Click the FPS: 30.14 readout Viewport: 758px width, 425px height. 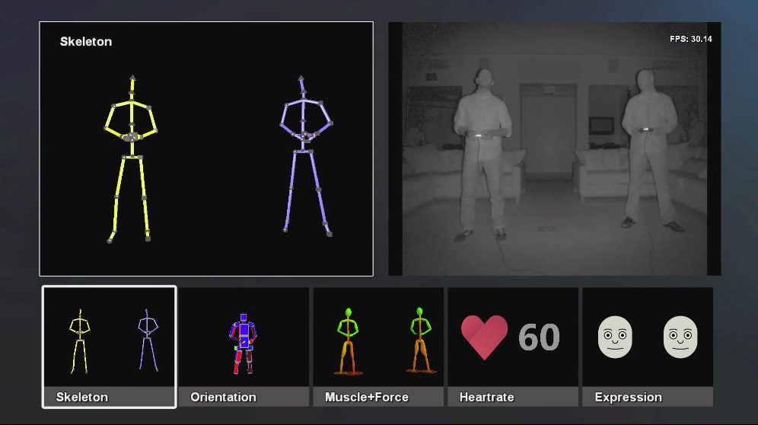point(691,39)
